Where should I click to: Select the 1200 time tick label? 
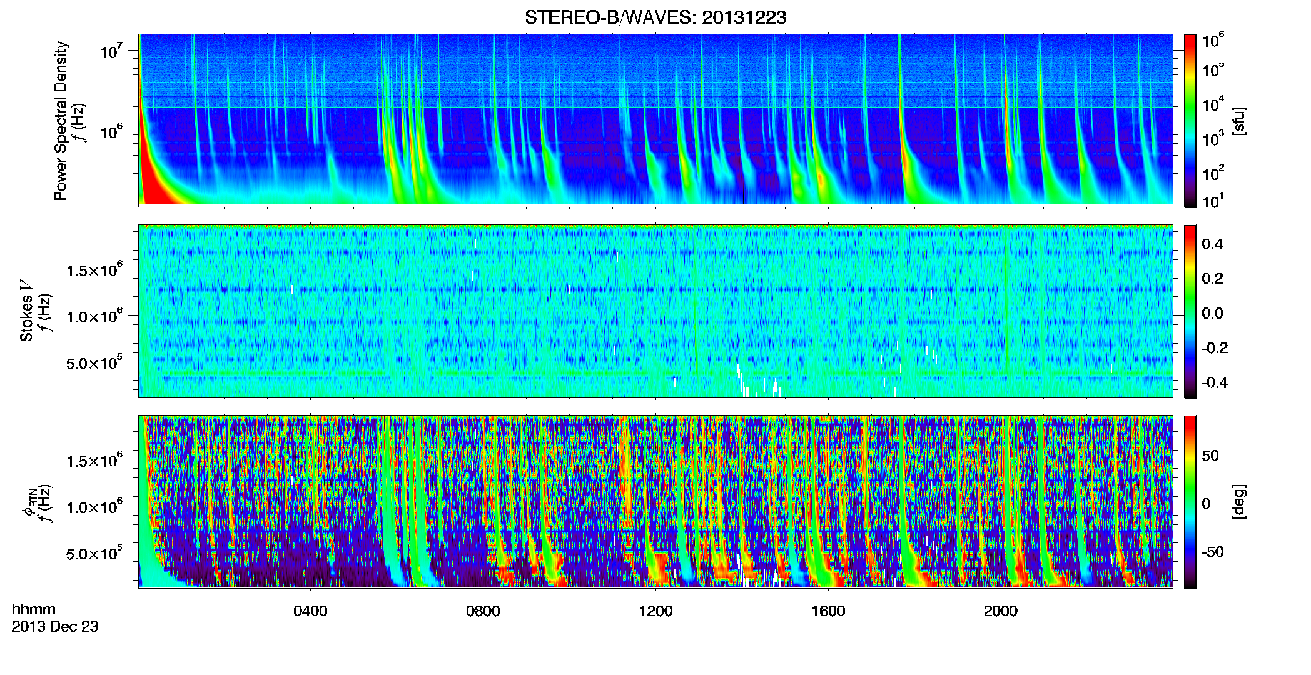(655, 611)
